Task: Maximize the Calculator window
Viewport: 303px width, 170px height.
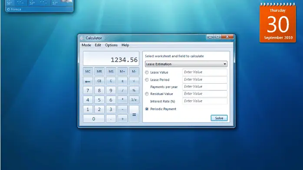Action: 217,37
